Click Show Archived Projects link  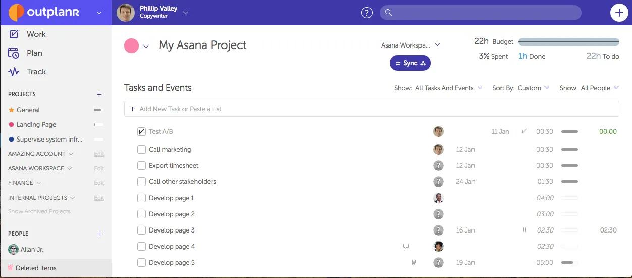[x=39, y=211]
